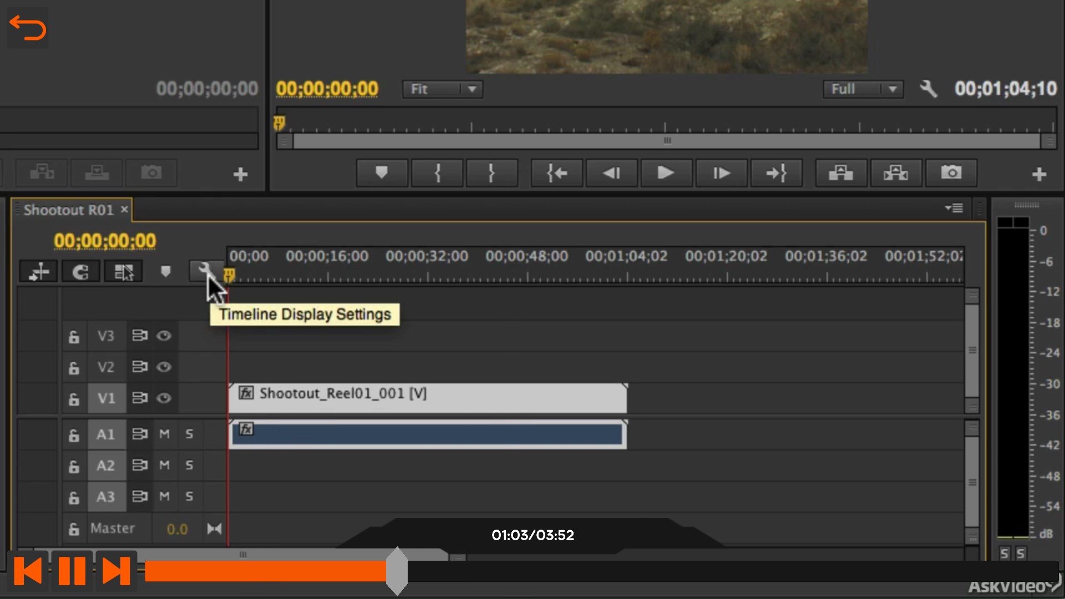Image resolution: width=1065 pixels, height=599 pixels.
Task: Open the Full playback resolution dropdown
Action: 863,89
